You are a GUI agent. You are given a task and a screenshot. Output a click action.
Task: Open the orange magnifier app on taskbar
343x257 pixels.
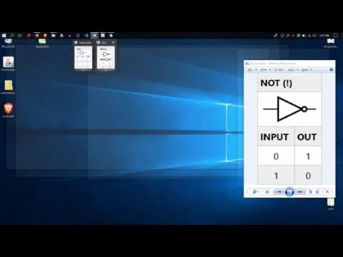click(29, 36)
